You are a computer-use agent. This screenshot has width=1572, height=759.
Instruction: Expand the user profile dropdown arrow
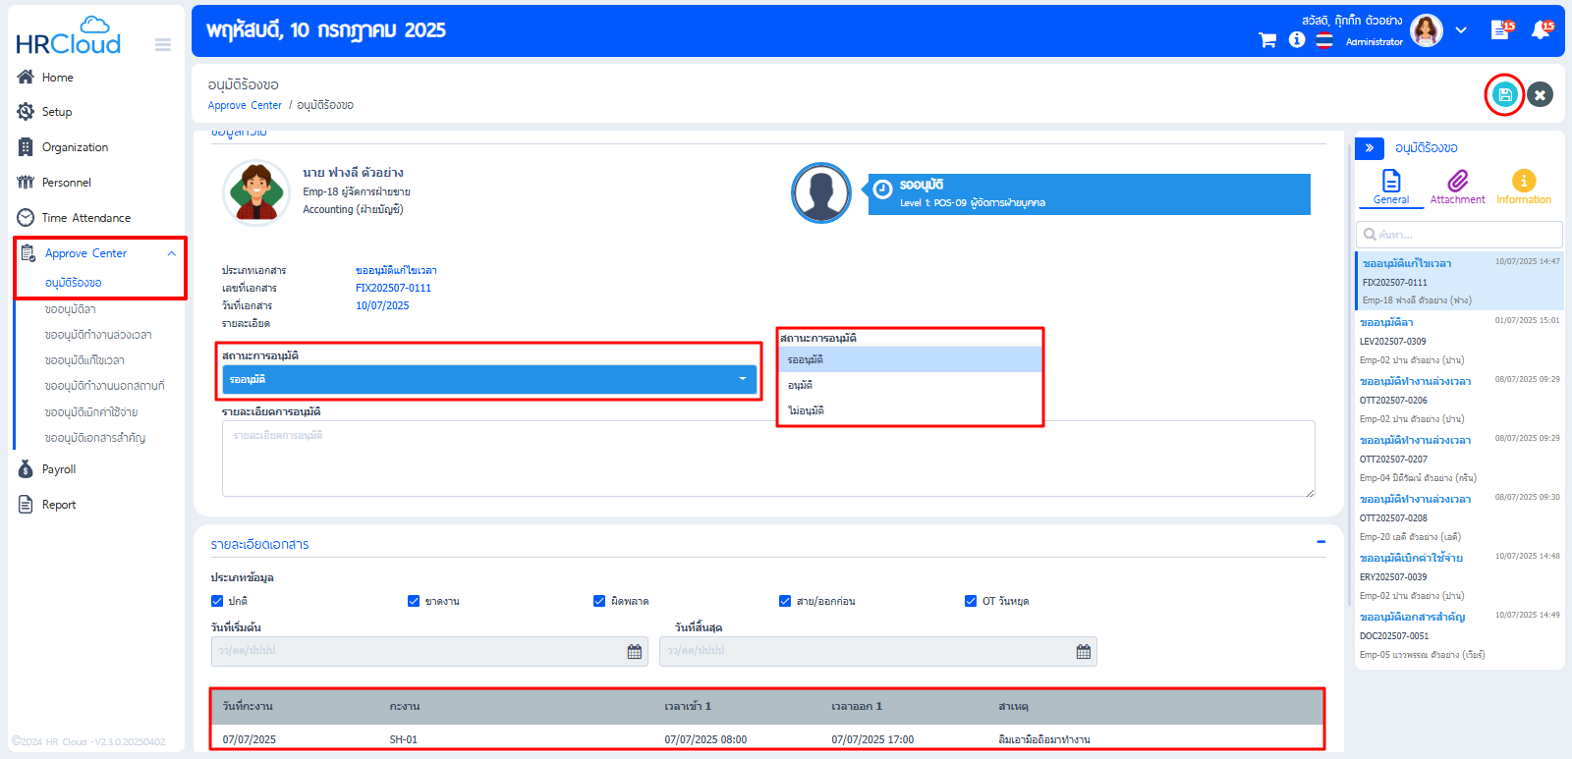point(1461,30)
